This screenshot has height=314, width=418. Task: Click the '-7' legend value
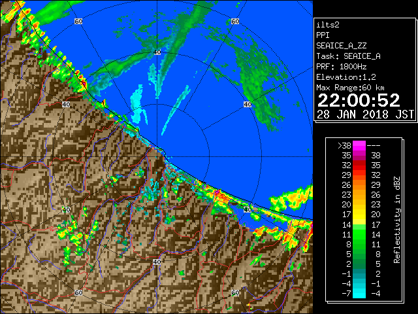click(x=346, y=294)
